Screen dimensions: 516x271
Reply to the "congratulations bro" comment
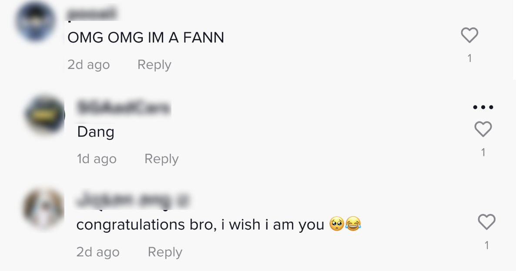click(x=165, y=252)
